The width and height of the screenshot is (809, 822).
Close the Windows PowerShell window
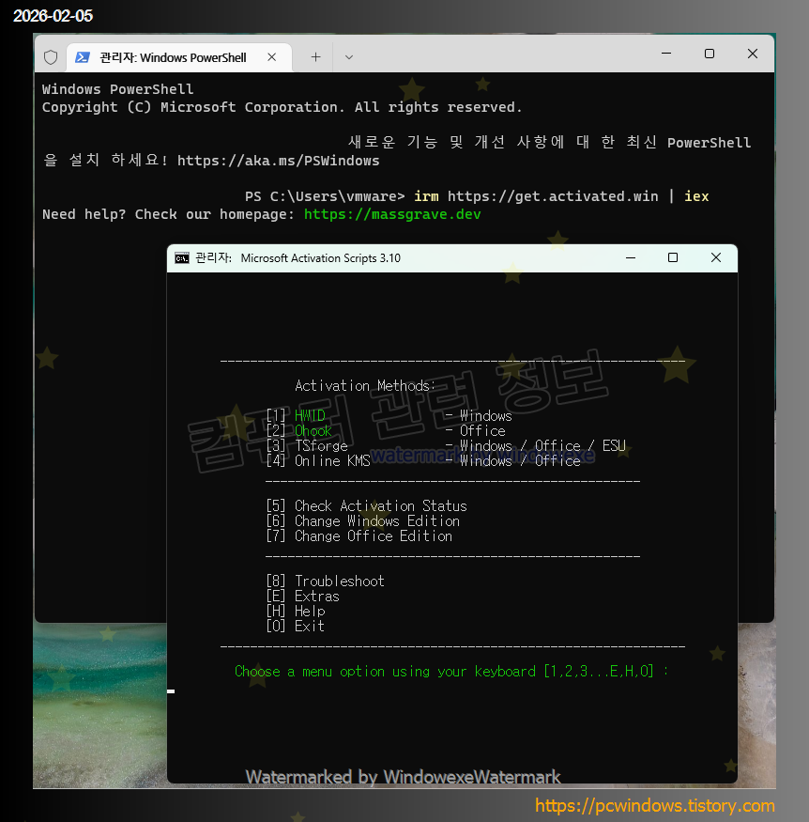(753, 54)
